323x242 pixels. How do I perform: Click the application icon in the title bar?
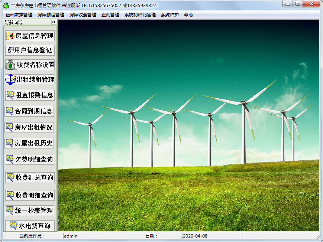[6, 5]
